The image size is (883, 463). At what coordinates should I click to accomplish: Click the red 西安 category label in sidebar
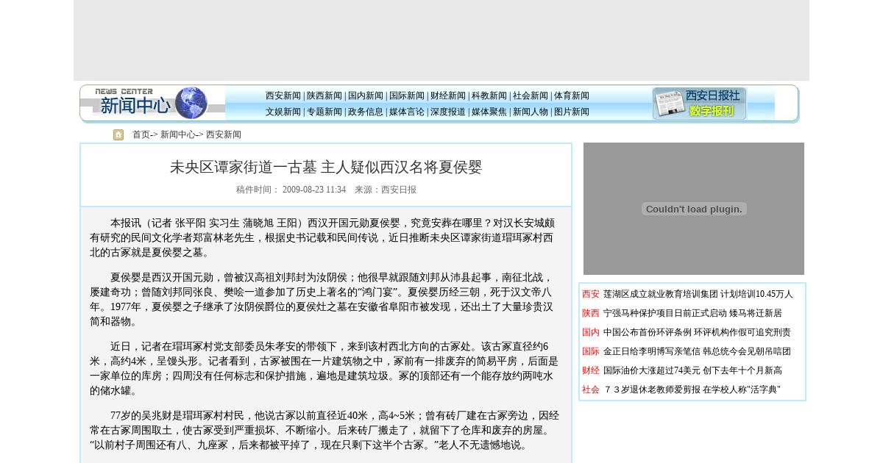[x=591, y=294]
